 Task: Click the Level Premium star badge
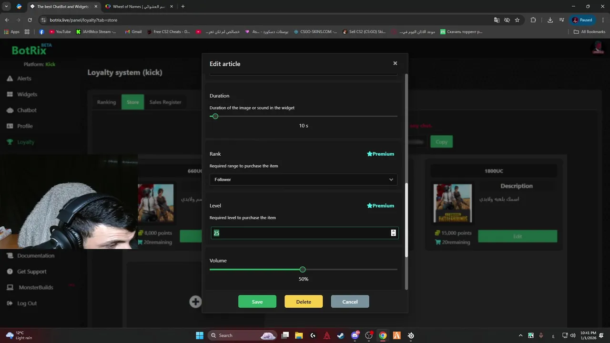(x=380, y=206)
